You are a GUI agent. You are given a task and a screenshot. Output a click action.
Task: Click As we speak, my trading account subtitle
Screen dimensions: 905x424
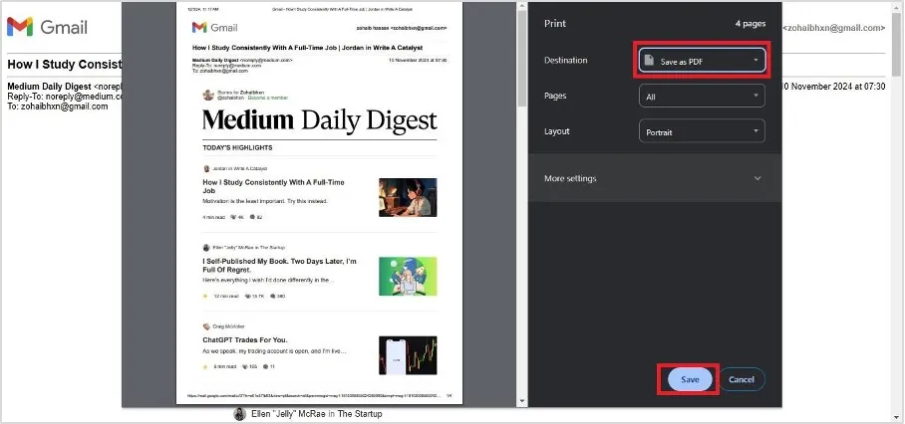click(274, 350)
